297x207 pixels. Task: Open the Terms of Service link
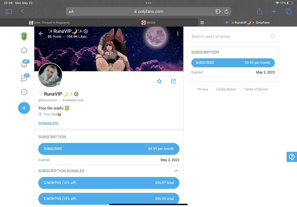256,89
